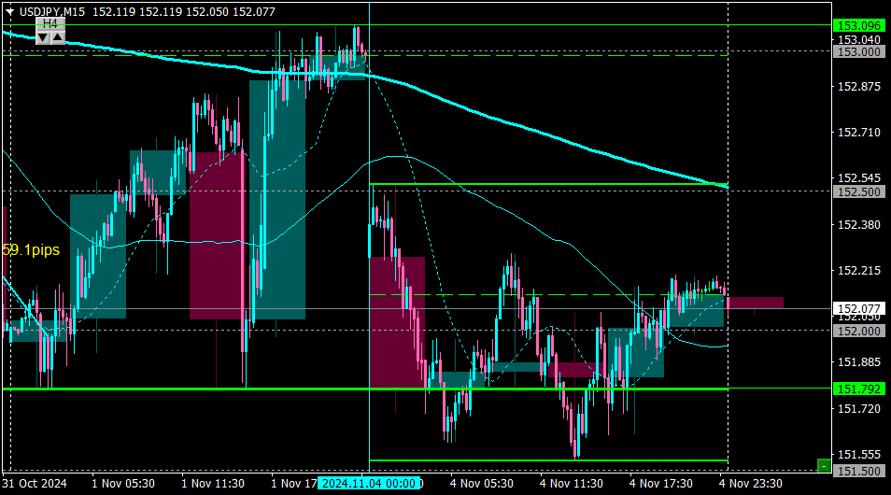Click the gray 152.500 level label
Screen dimensions: 891x495
point(856,191)
